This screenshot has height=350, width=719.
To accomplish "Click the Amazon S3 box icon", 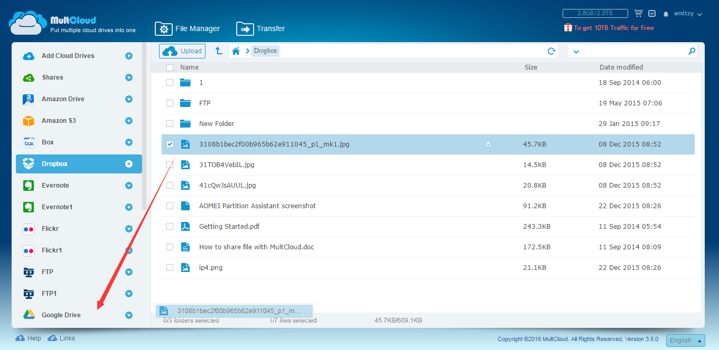I will 29,121.
